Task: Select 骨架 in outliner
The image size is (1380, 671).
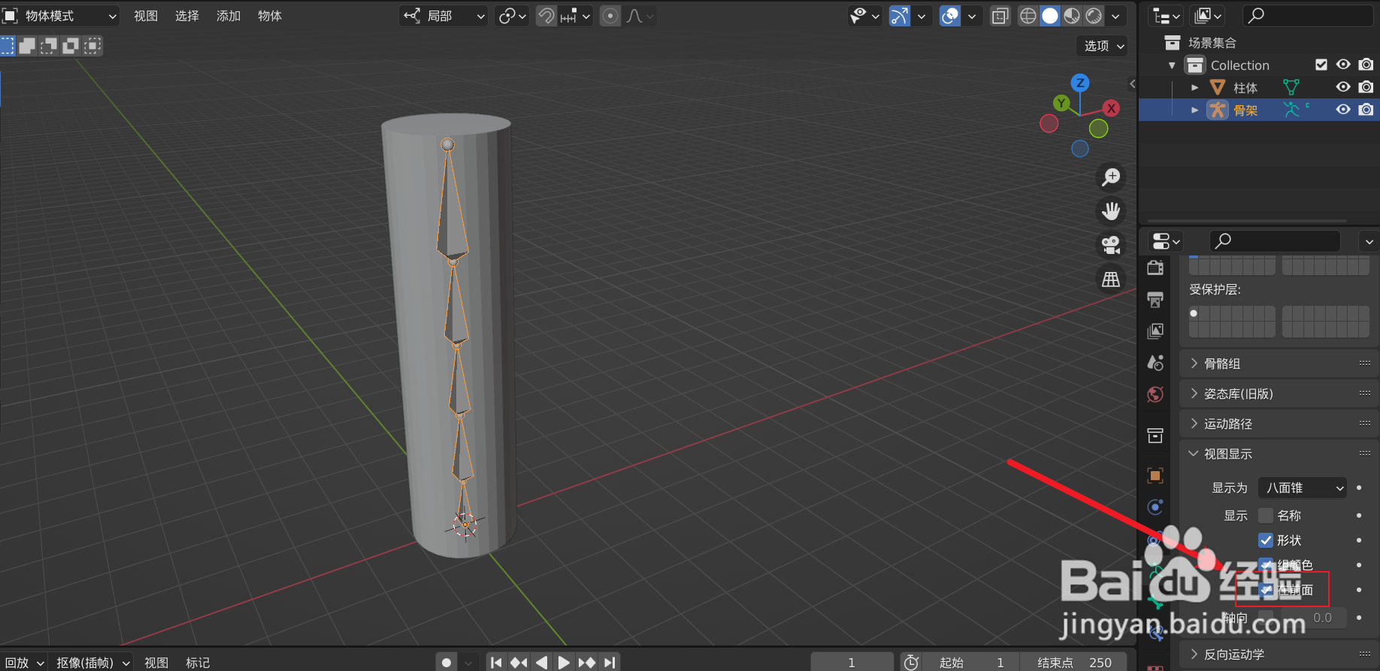Action: coord(1245,110)
